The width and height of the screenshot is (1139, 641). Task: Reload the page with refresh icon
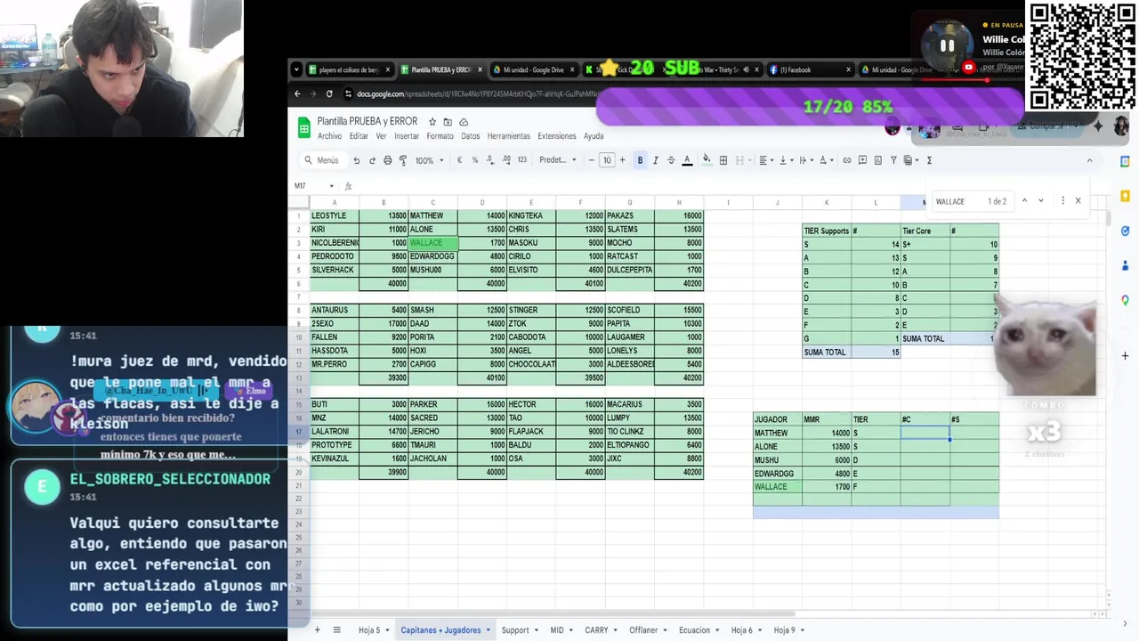click(x=329, y=93)
